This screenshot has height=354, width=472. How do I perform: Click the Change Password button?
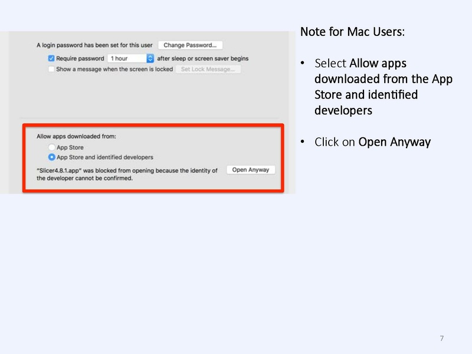tap(190, 45)
